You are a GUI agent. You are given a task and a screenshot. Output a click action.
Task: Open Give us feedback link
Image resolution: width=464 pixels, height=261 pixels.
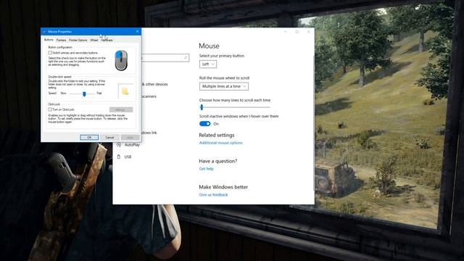point(213,195)
